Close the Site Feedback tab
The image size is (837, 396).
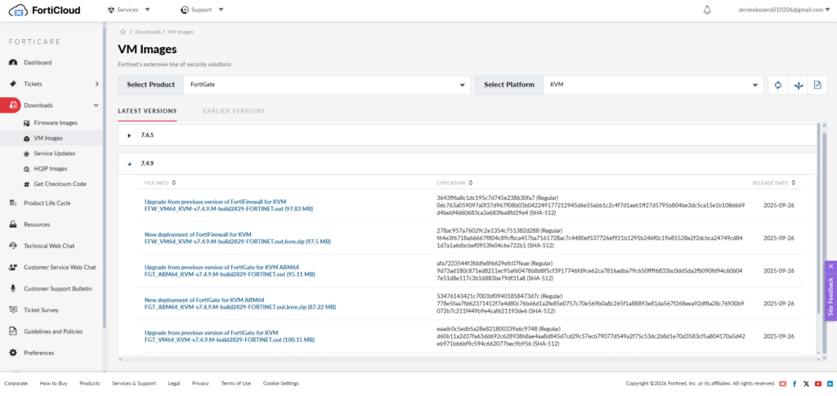830,265
